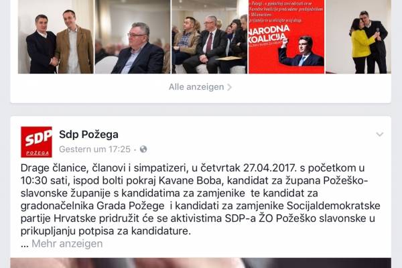Tap the chevron next to Alle anzeigen
402x268 pixels.
pyautogui.click(x=229, y=87)
